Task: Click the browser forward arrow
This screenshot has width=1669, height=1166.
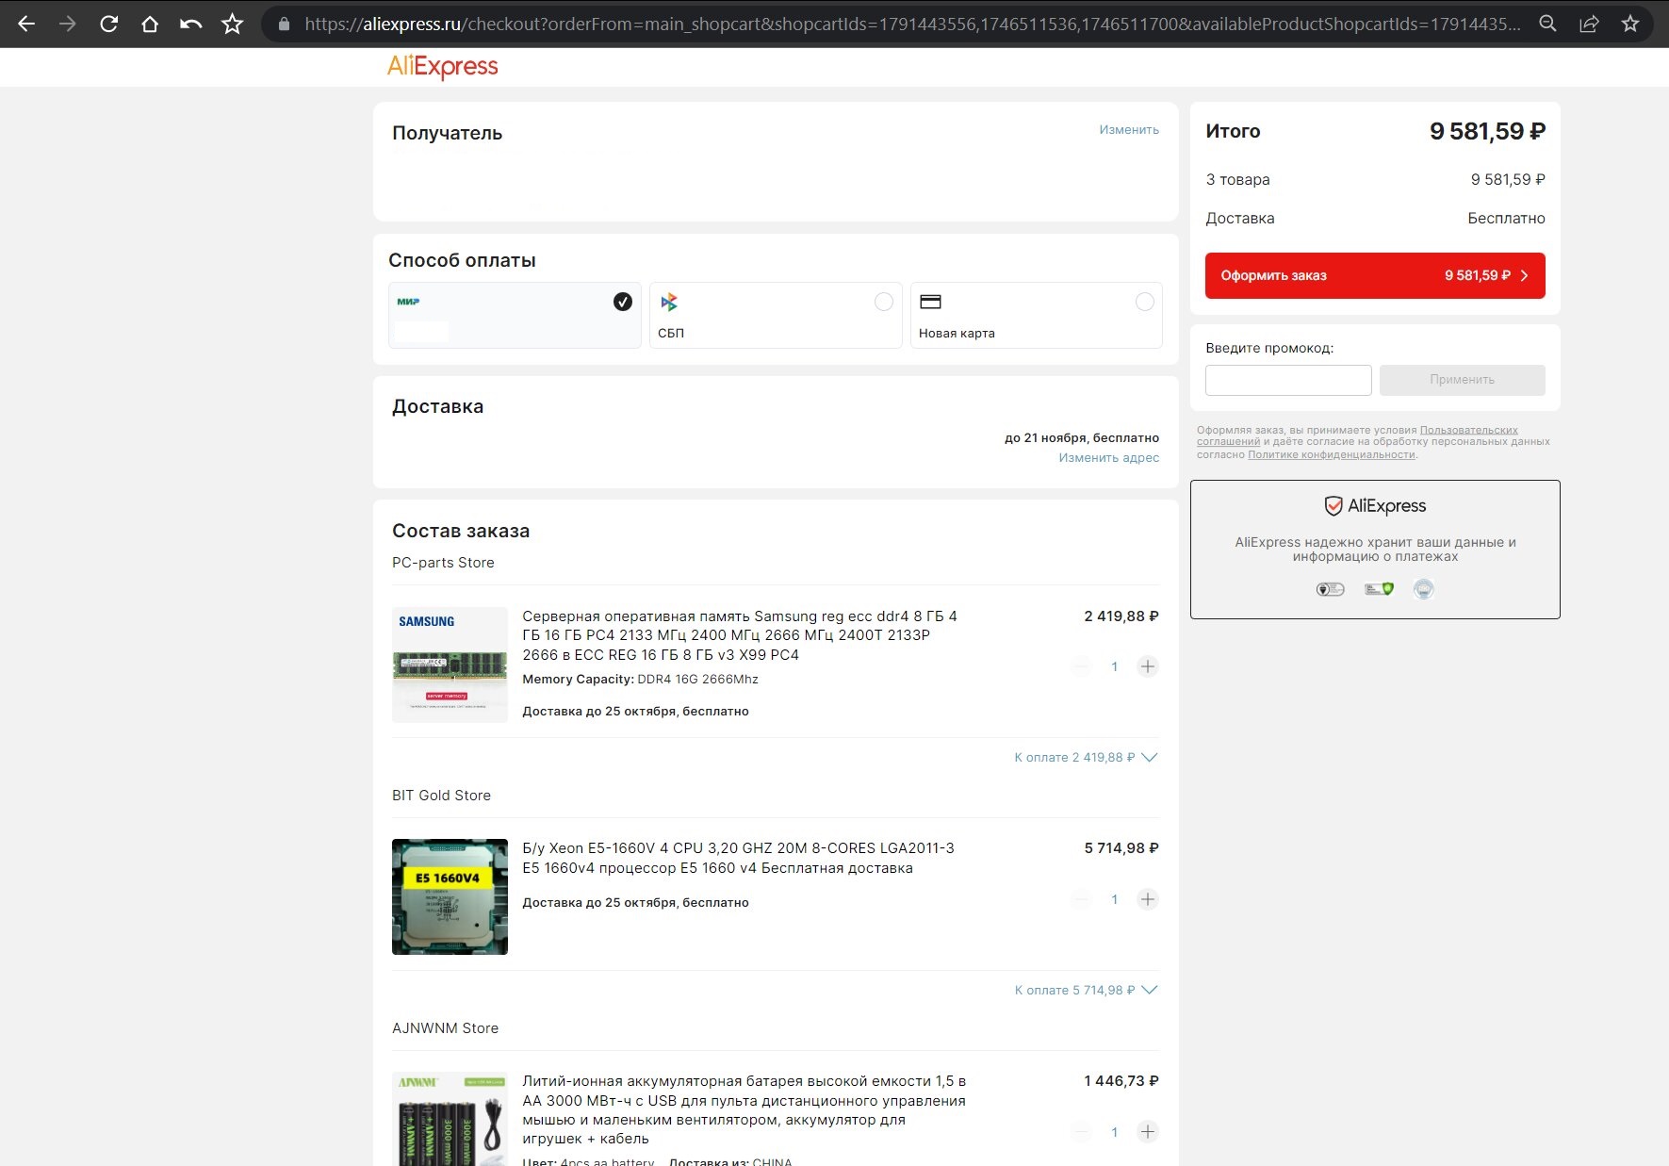Action: [68, 24]
